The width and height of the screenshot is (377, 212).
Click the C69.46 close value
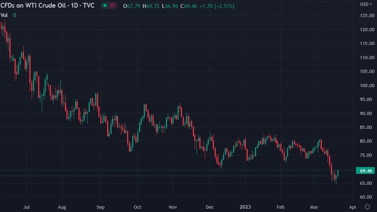[x=189, y=6]
